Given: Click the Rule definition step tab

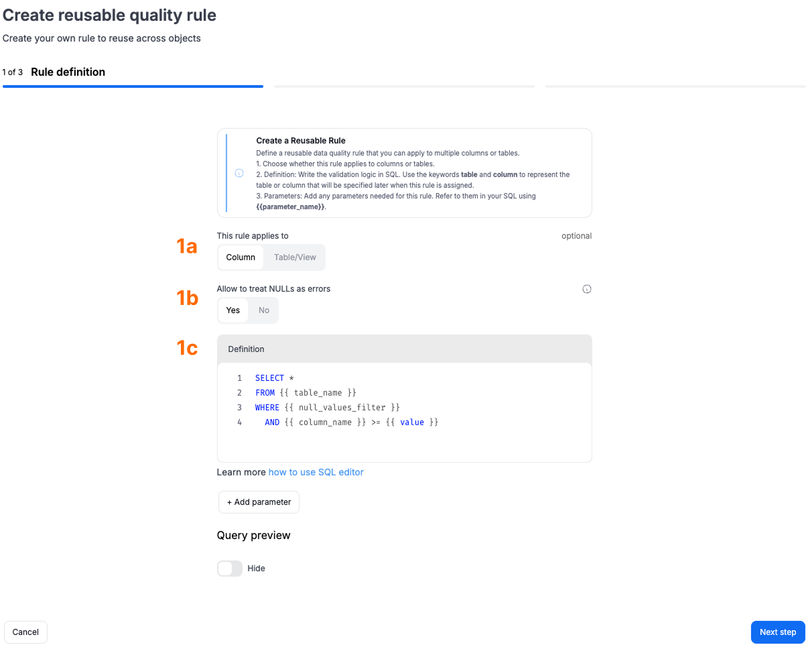Looking at the screenshot, I should 68,72.
